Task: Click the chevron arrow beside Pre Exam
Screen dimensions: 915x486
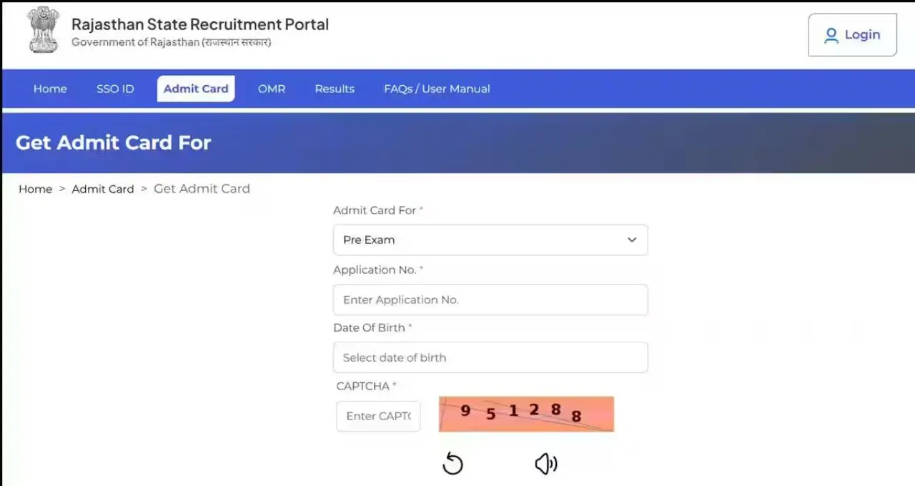Action: pyautogui.click(x=632, y=240)
